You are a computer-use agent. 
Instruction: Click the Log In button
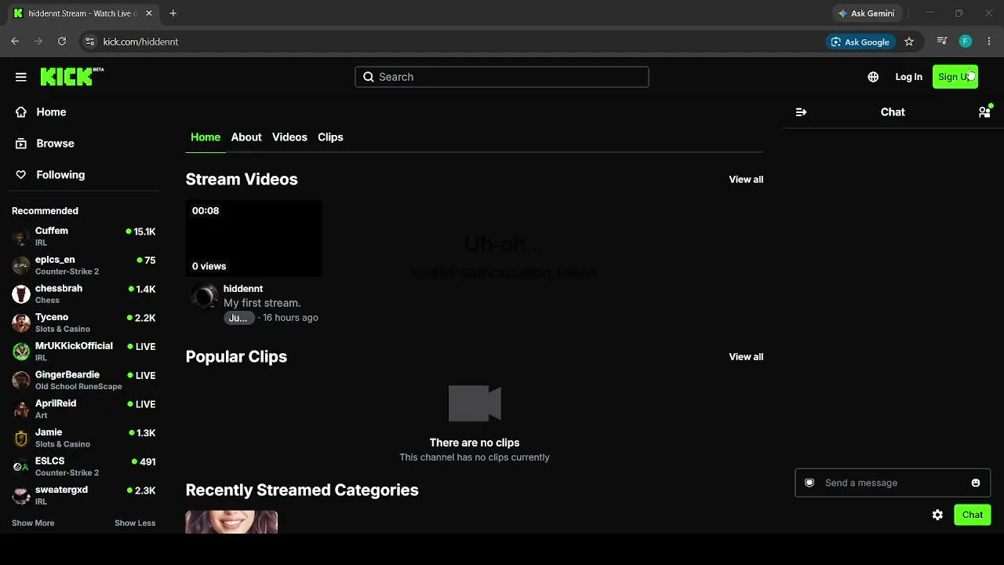click(908, 77)
